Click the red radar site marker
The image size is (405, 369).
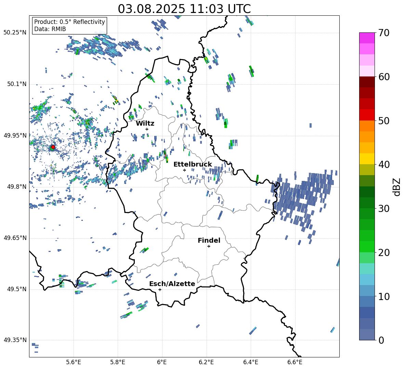point(53,147)
